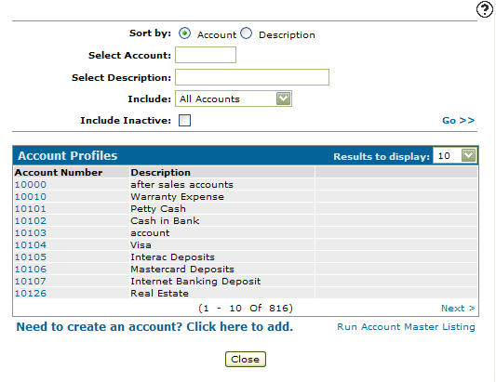Choose Description sort radio button
The height and width of the screenshot is (382, 496).
(246, 33)
